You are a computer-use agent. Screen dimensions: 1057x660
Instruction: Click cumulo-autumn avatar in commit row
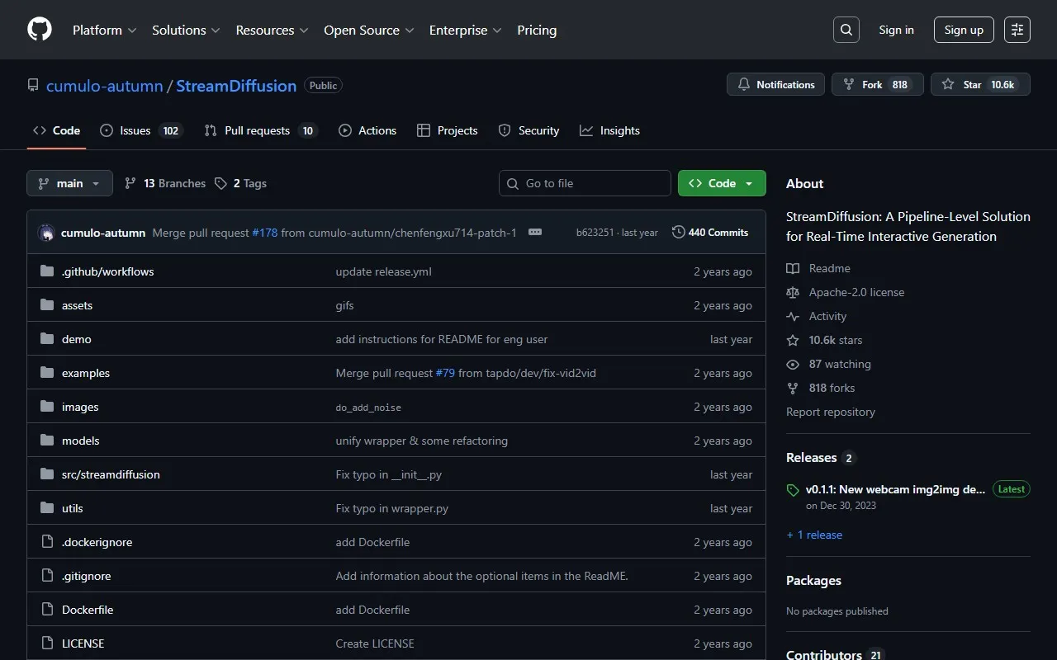tap(47, 233)
